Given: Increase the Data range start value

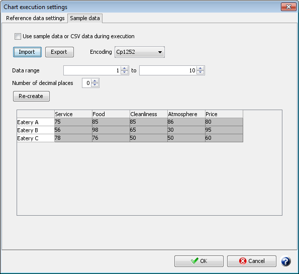Looking at the screenshot, I should point(125,69).
